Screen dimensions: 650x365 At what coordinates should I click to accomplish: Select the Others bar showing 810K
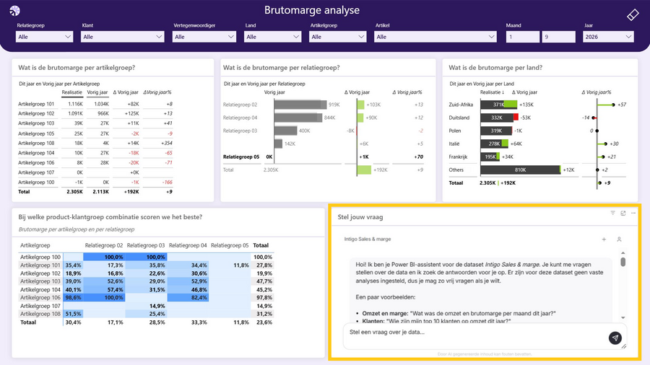(x=520, y=170)
